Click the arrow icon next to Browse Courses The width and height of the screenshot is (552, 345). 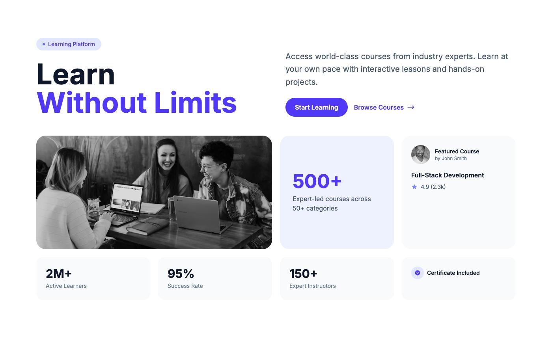coord(410,107)
